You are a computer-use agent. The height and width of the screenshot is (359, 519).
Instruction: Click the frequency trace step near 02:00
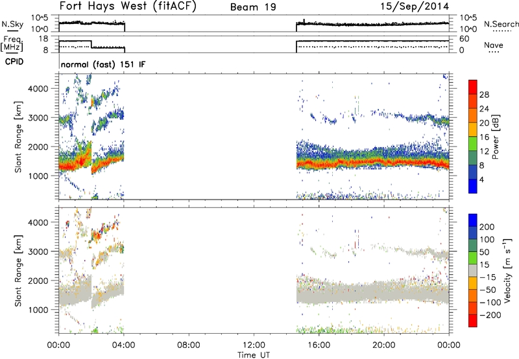pos(91,44)
